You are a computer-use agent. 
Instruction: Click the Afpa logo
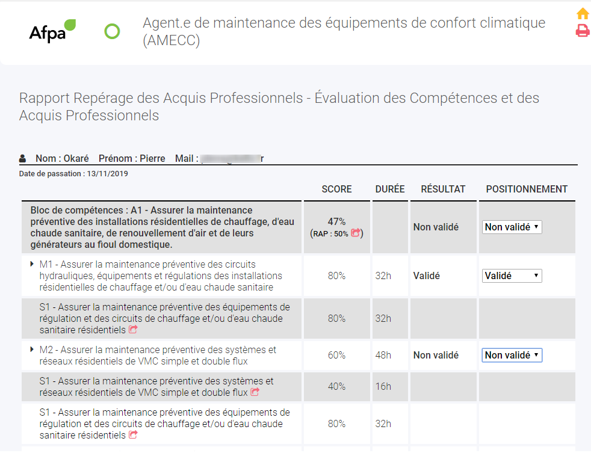tap(52, 31)
